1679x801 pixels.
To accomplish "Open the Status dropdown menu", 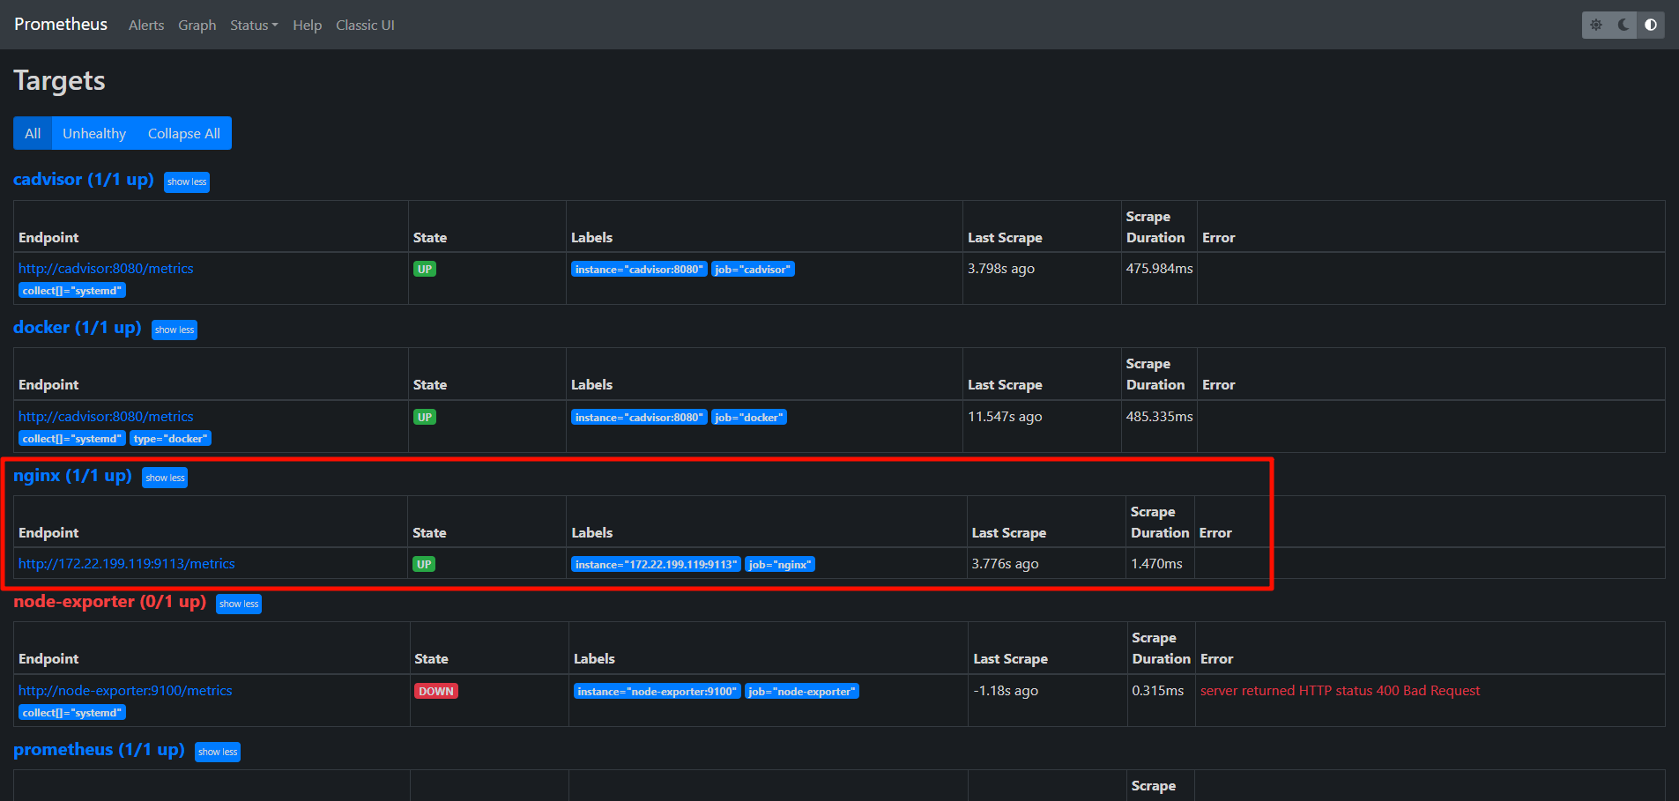I will pyautogui.click(x=253, y=26).
